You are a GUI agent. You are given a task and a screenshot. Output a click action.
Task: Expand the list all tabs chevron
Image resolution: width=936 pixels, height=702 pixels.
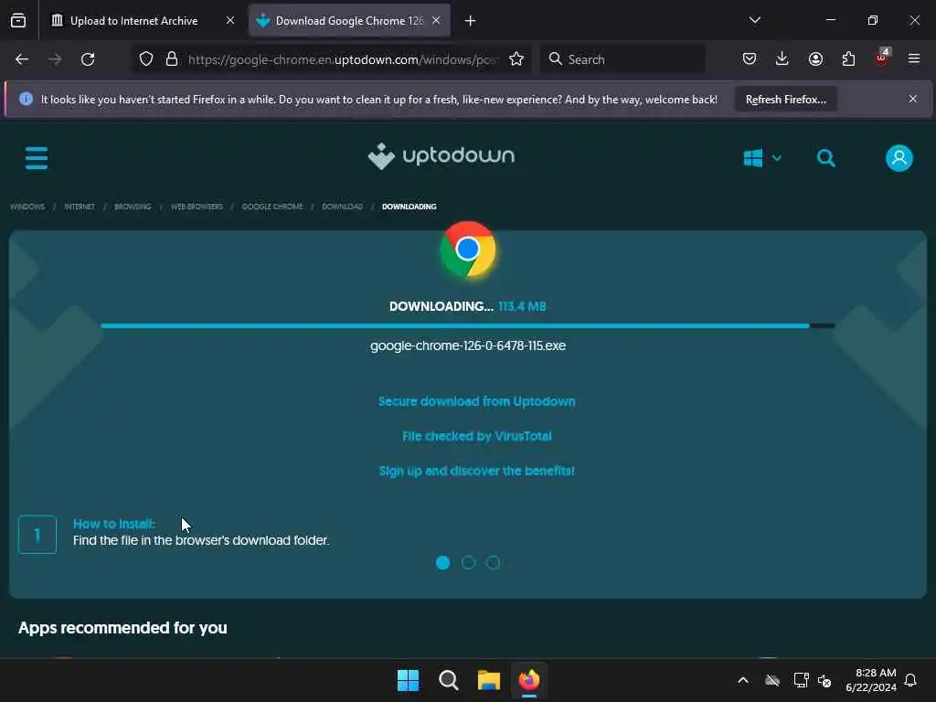click(x=754, y=20)
